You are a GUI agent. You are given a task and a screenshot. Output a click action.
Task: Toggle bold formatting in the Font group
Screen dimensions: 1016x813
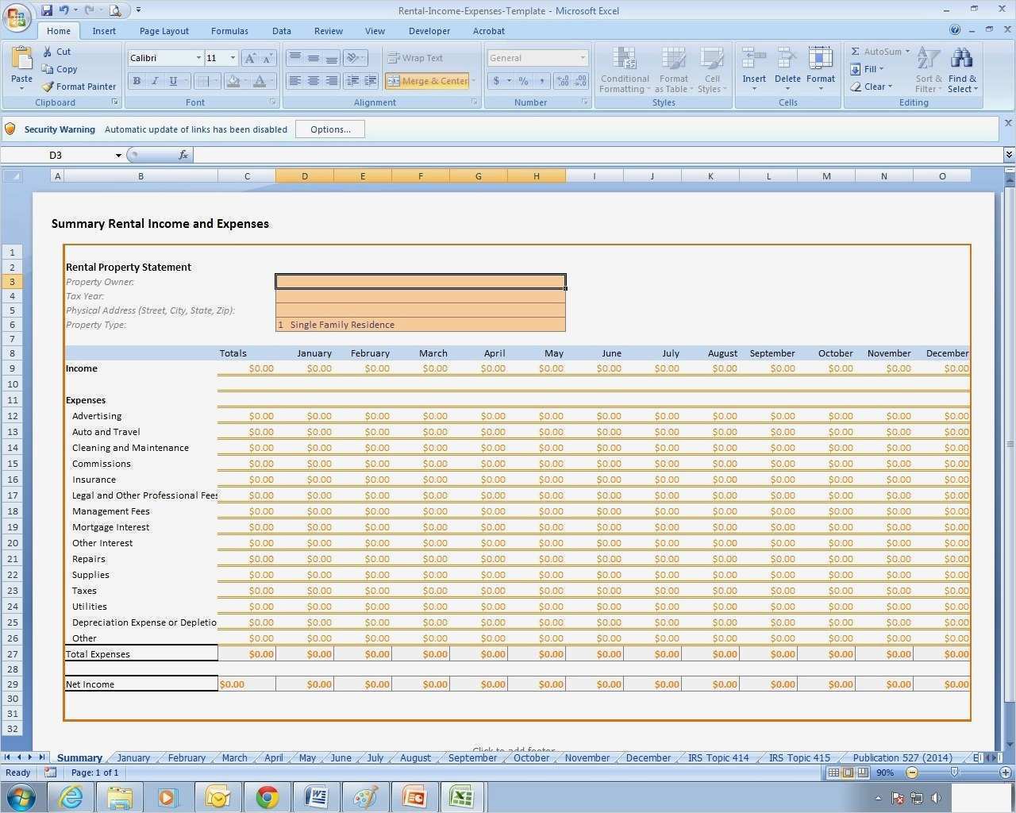[137, 80]
